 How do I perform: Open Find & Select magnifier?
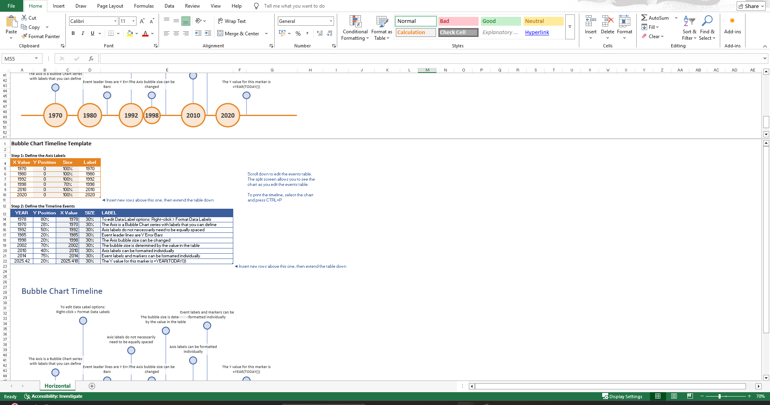tap(707, 28)
